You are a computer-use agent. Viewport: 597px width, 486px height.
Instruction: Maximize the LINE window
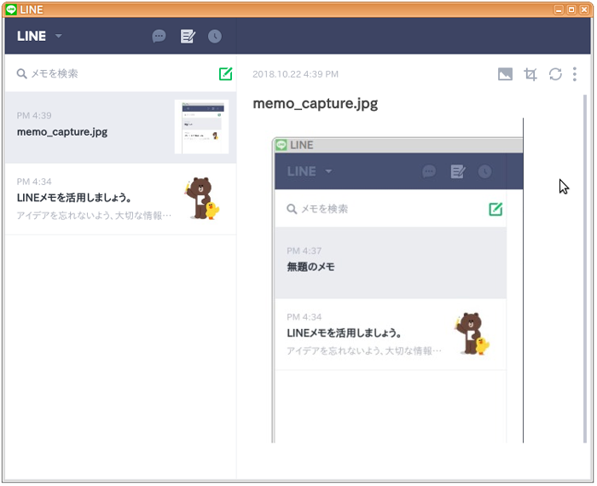point(571,9)
